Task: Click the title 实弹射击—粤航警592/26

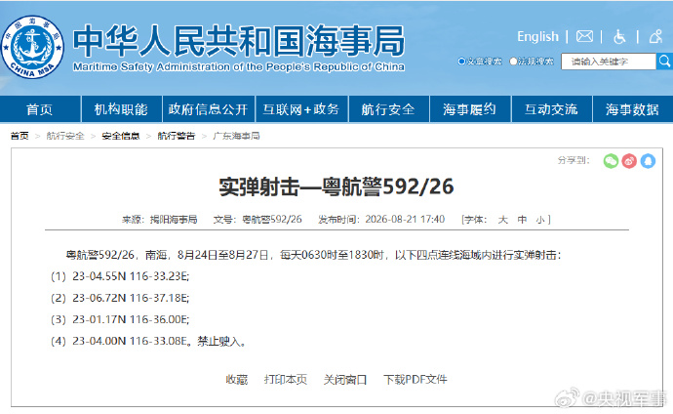Action: tap(336, 186)
